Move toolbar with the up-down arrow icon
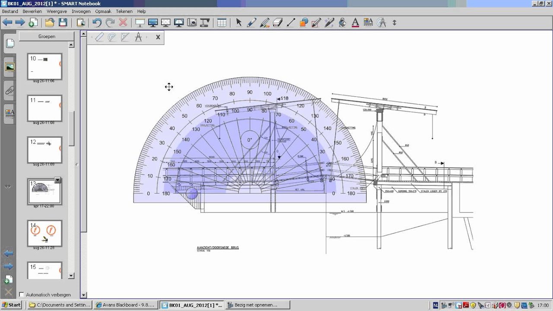553x311 pixels. pyautogui.click(x=394, y=22)
